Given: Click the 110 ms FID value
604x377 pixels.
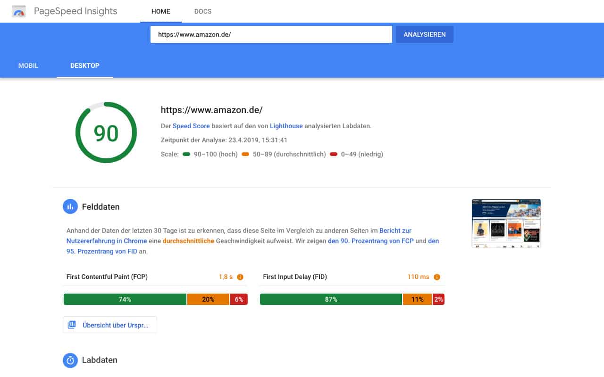Looking at the screenshot, I should (x=418, y=277).
